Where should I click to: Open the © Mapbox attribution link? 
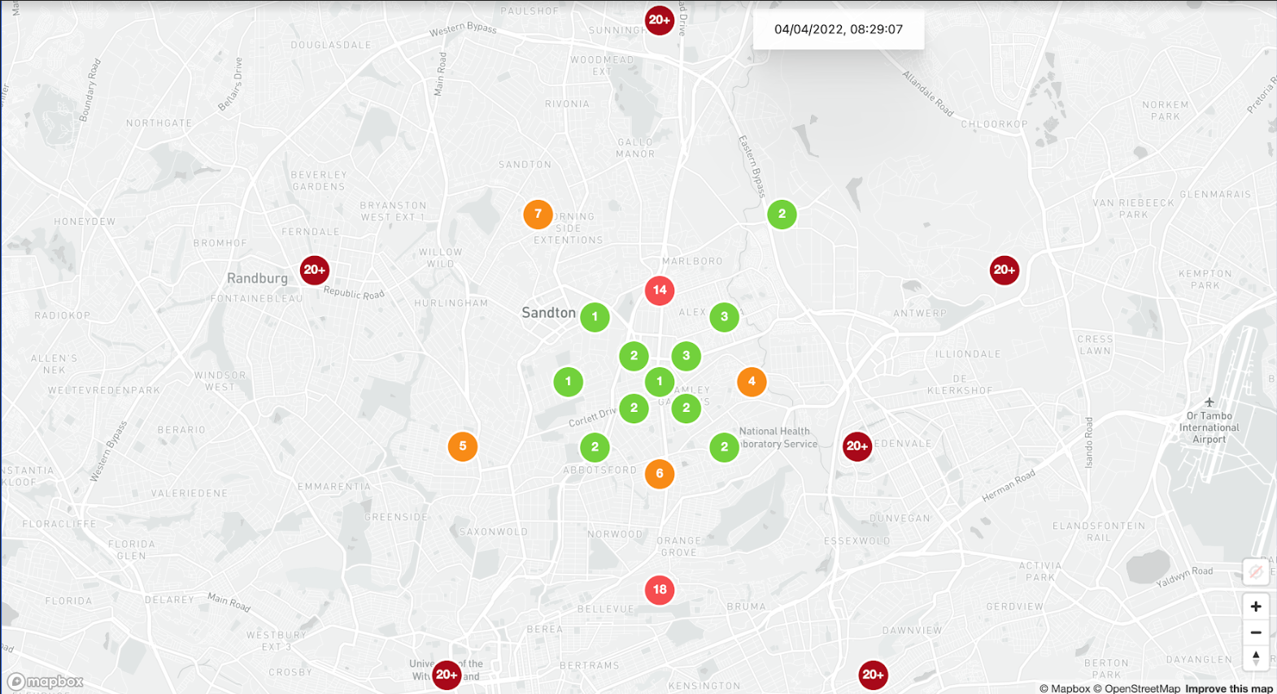click(x=1064, y=688)
